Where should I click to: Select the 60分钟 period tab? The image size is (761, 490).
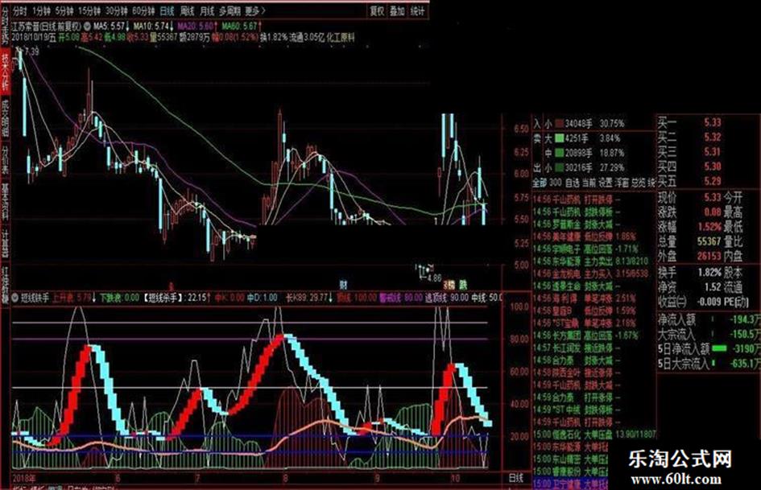click(143, 10)
